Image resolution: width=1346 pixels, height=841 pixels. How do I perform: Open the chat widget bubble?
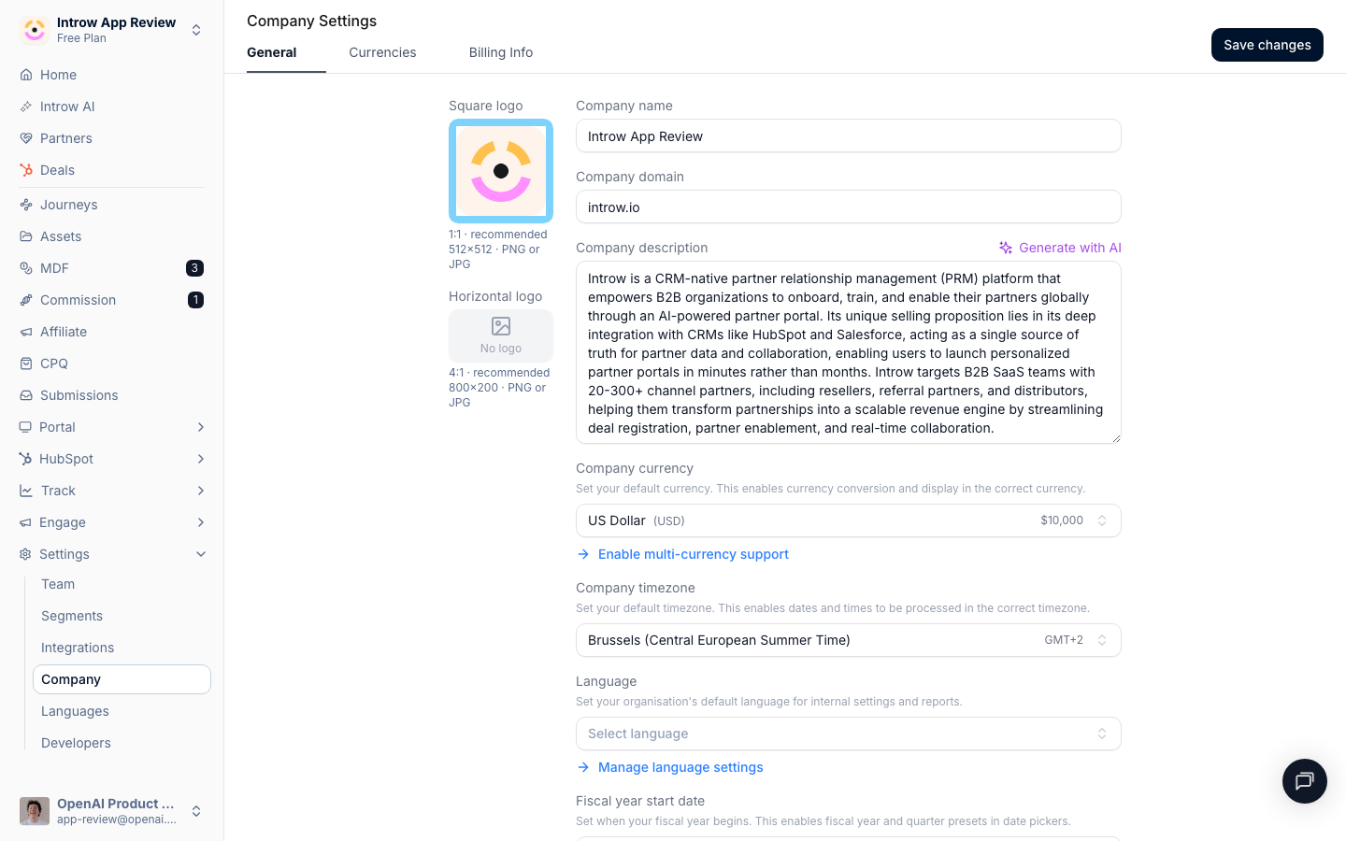(x=1305, y=781)
